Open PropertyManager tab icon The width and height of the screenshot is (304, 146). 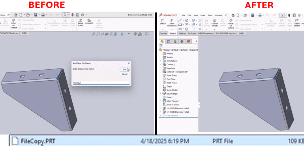169,42
